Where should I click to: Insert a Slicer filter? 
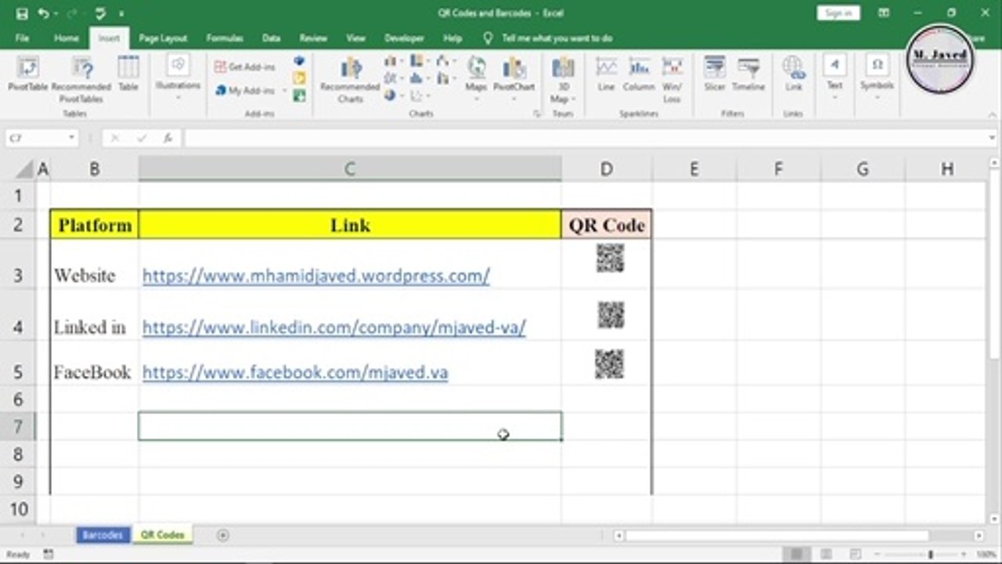(714, 75)
